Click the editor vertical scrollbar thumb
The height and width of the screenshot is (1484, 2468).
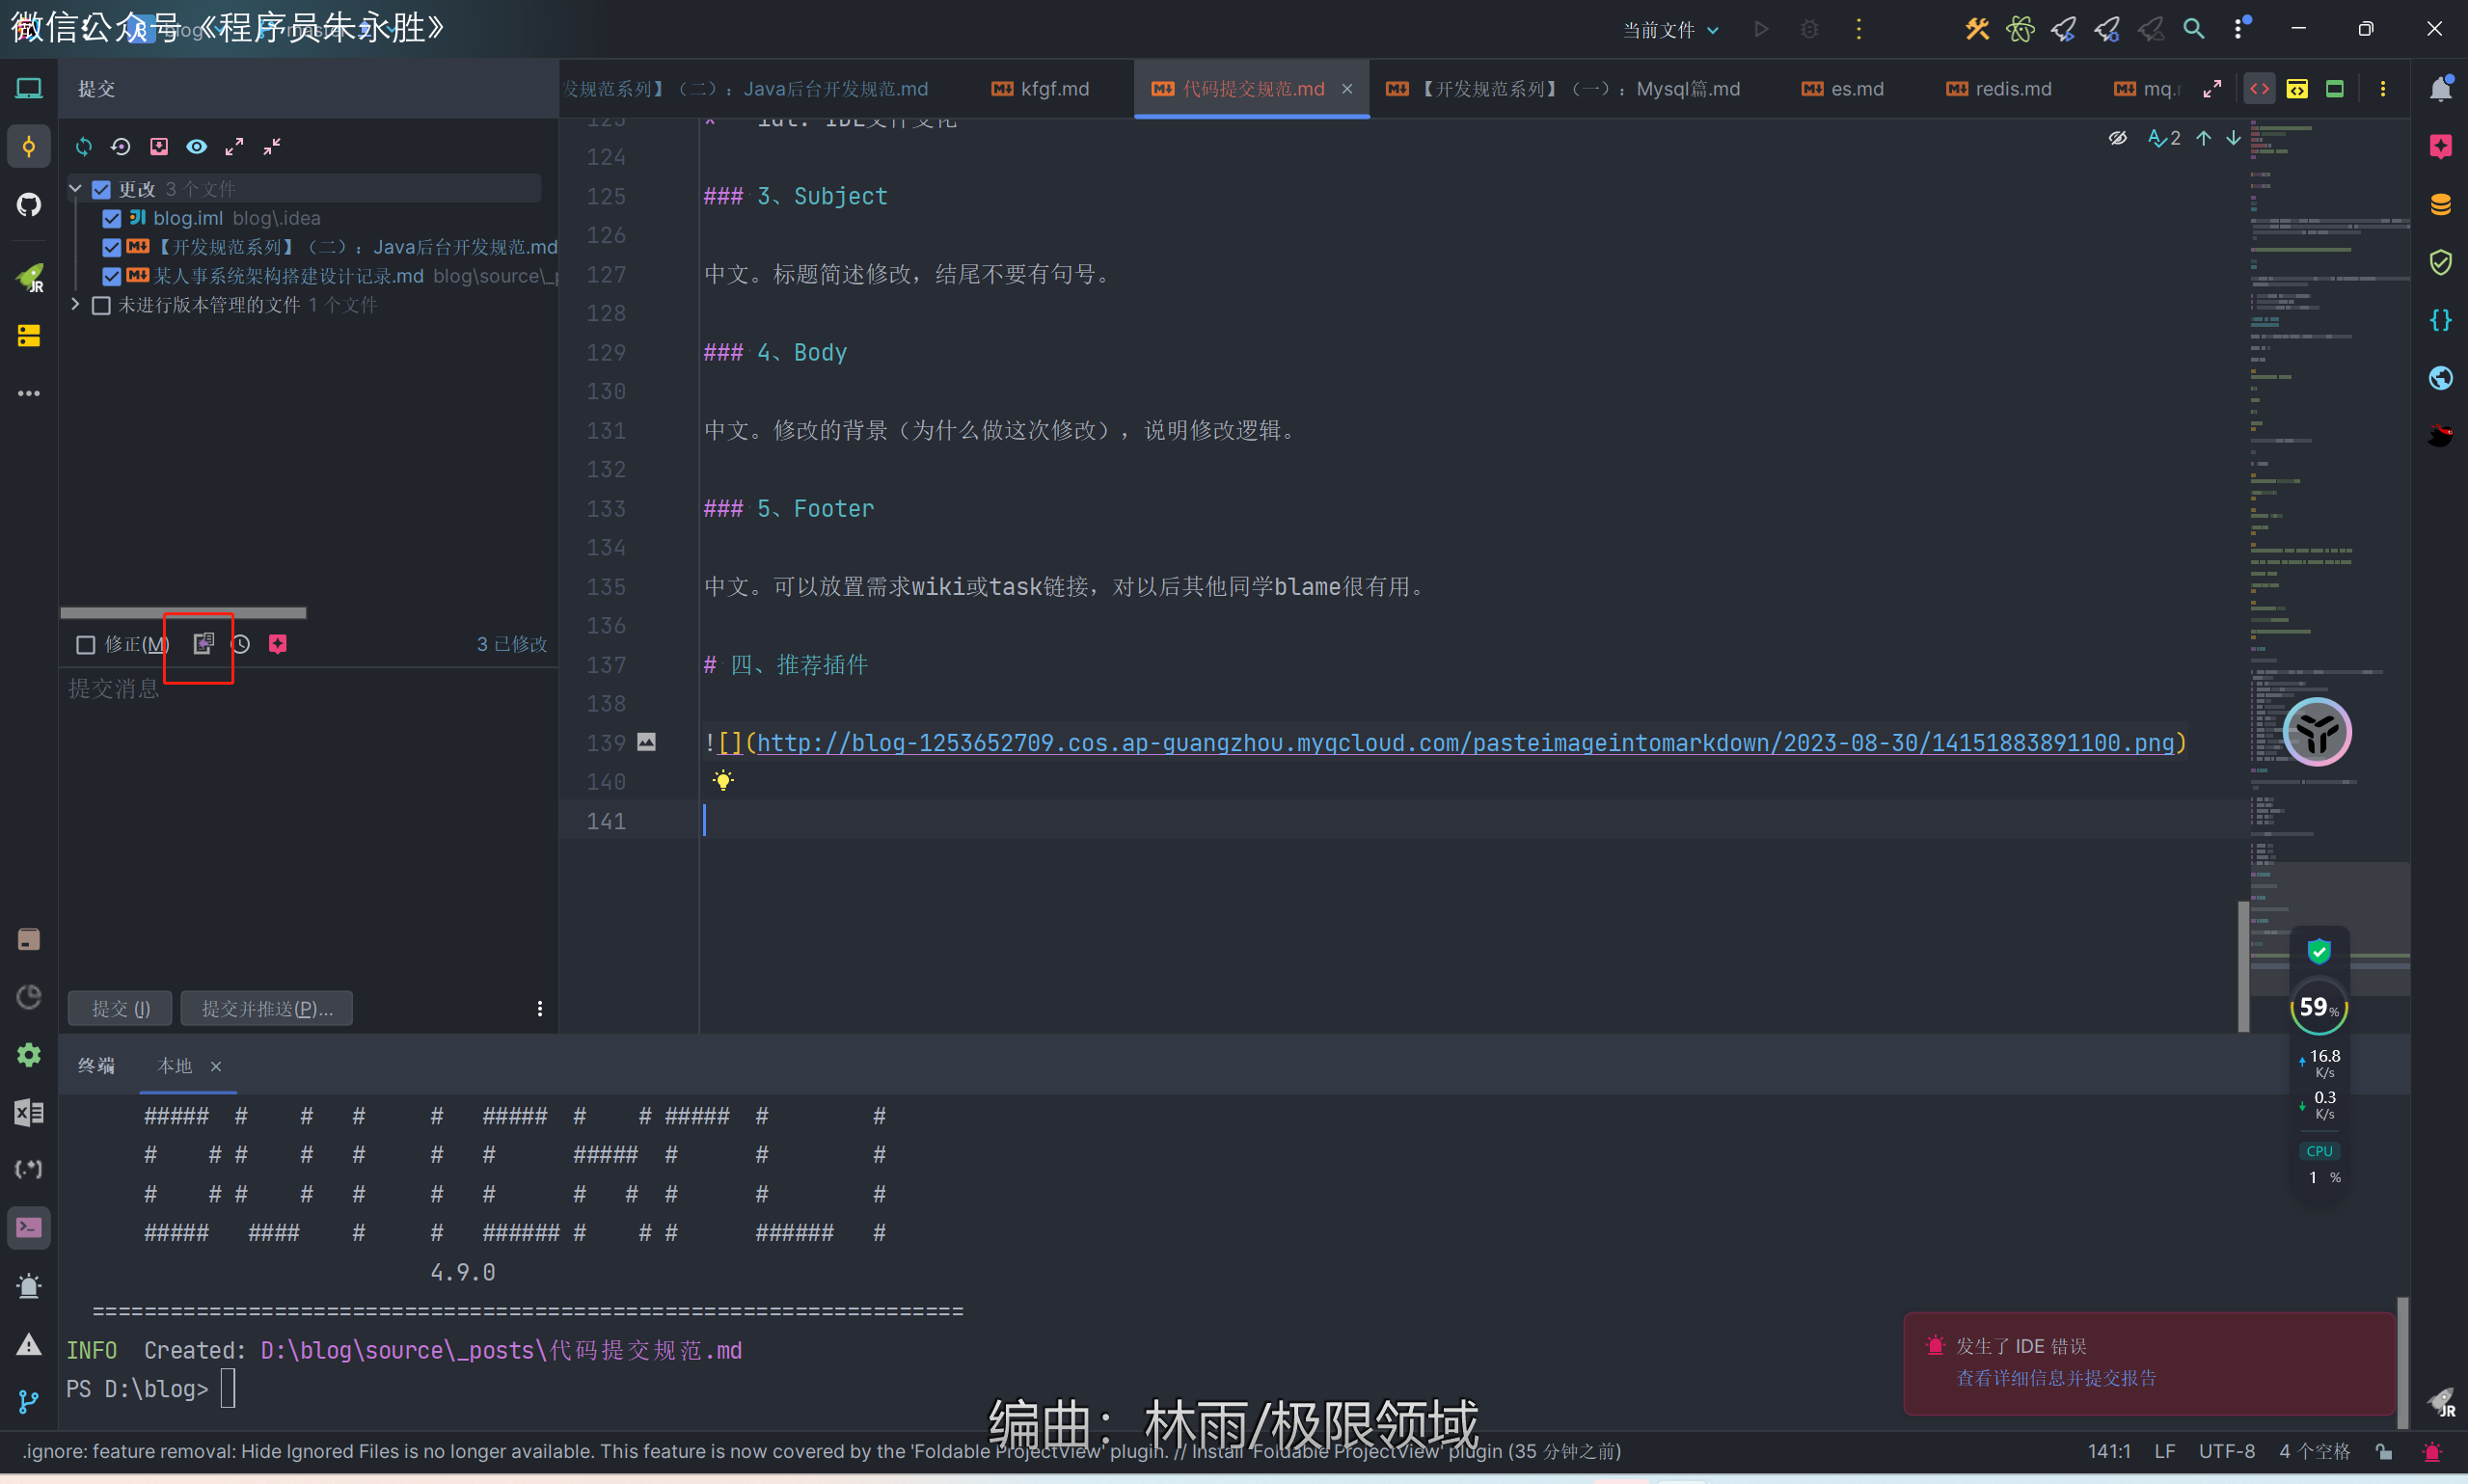[2243, 967]
